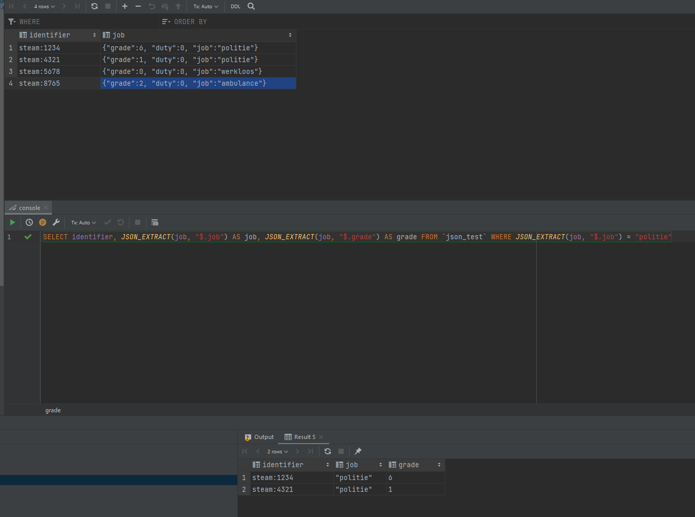Open query history clock icon
The height and width of the screenshot is (517, 695).
(x=29, y=222)
